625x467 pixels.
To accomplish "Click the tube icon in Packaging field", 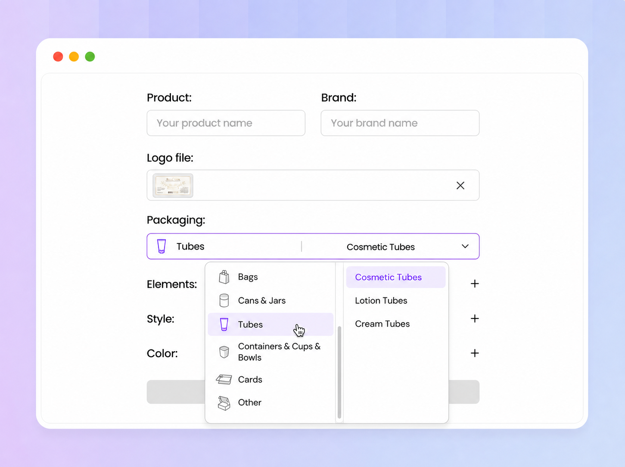I will click(x=162, y=246).
